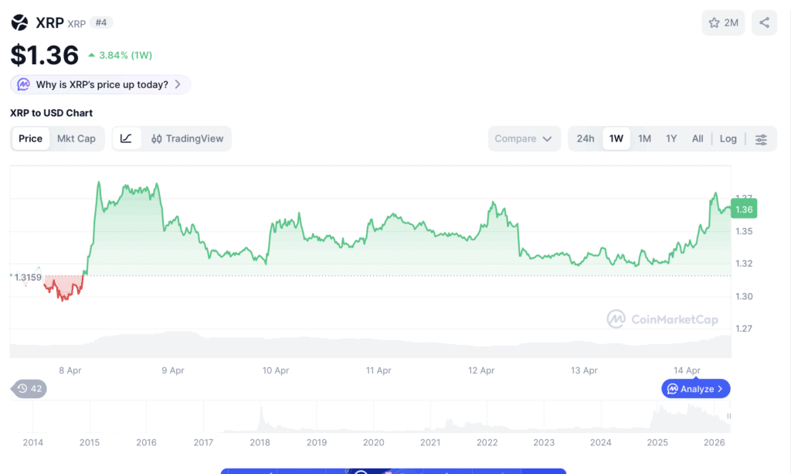Click the clock history icon showing 42
This screenshot has height=474, width=791.
tap(28, 388)
